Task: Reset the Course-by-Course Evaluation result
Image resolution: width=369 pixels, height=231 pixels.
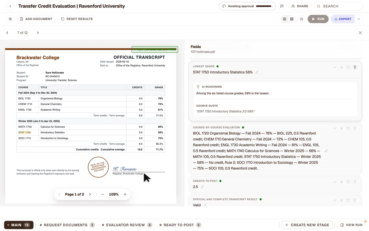Action: tap(348, 128)
